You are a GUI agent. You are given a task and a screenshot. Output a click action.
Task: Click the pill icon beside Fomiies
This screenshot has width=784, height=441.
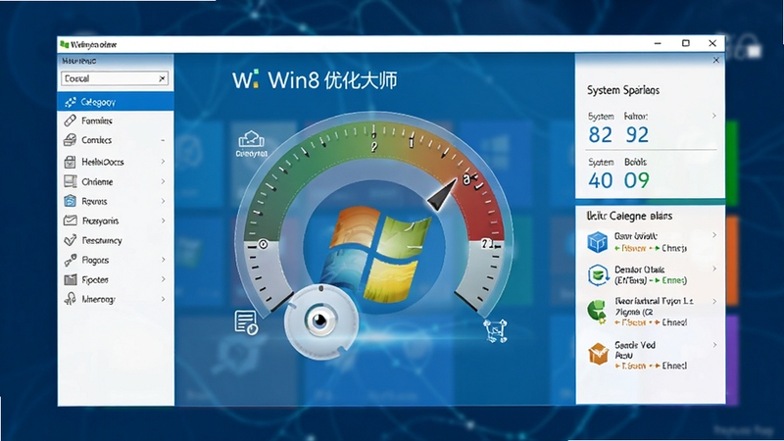pyautogui.click(x=70, y=121)
